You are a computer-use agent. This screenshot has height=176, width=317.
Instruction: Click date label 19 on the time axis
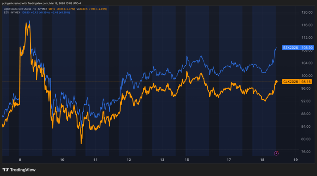click(296, 159)
